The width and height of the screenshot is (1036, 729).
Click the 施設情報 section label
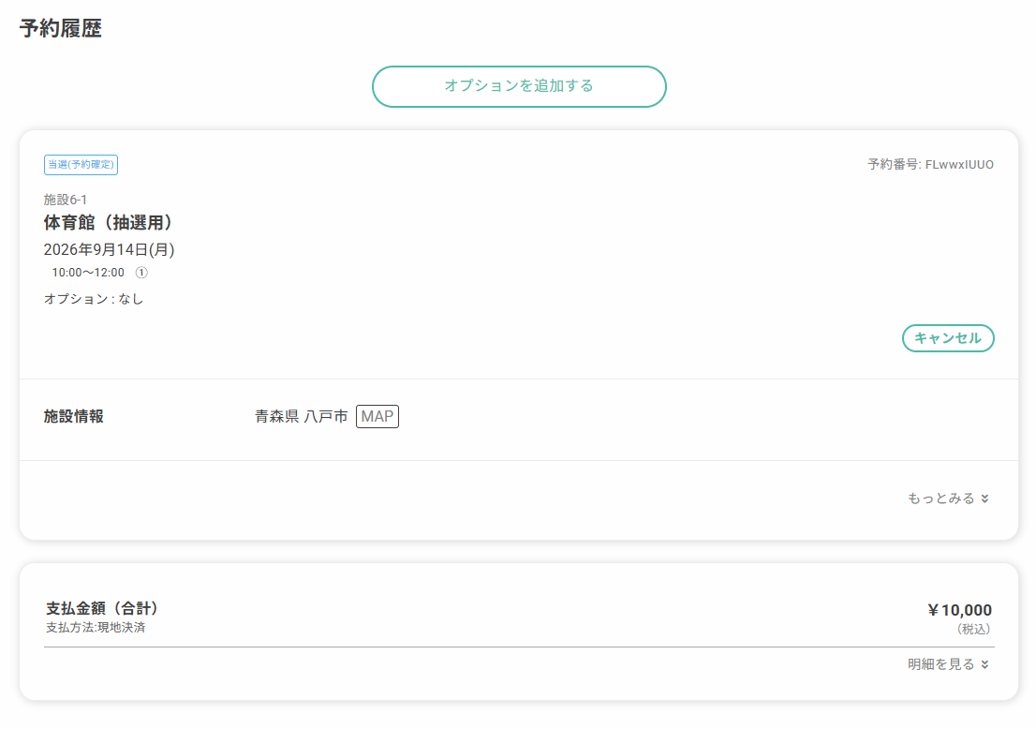click(73, 416)
